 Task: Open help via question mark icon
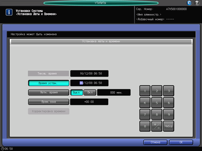197,3
